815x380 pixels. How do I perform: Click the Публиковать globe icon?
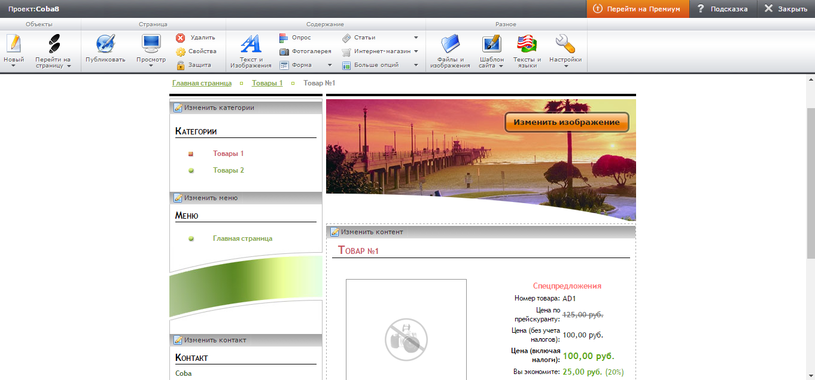[x=105, y=44]
